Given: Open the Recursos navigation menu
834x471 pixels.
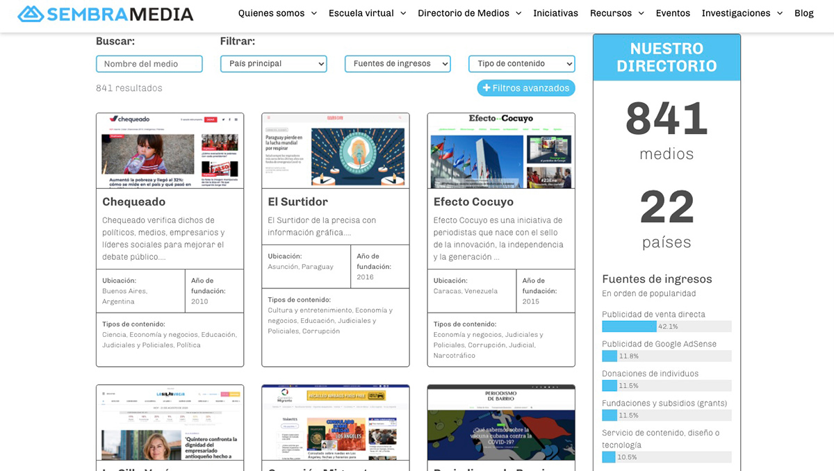Looking at the screenshot, I should coord(612,13).
